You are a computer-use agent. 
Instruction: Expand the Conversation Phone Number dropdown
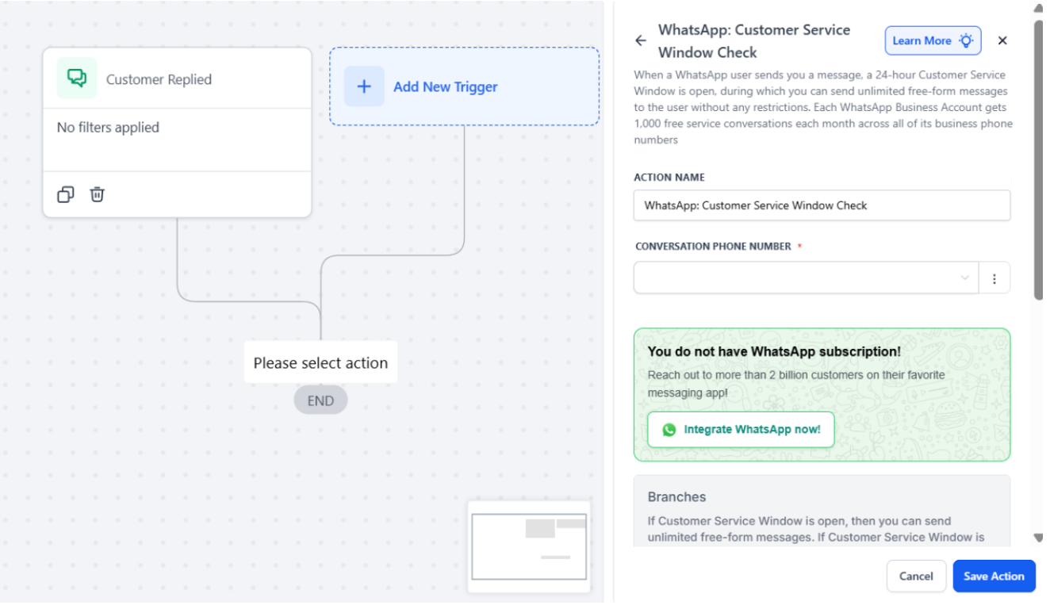coord(806,278)
